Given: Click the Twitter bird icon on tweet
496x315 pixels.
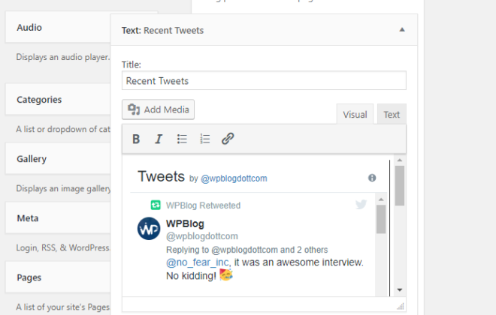Looking at the screenshot, I should click(x=361, y=205).
